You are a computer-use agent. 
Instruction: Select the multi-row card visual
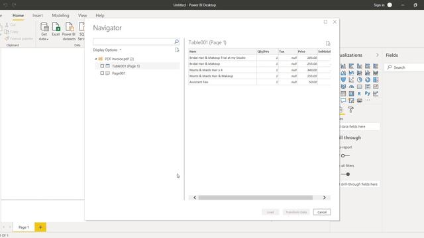click(x=368, y=87)
